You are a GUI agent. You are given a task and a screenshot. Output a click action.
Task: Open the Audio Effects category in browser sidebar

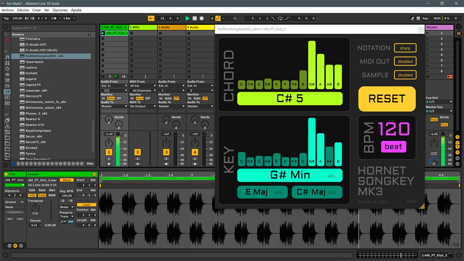pos(8,75)
